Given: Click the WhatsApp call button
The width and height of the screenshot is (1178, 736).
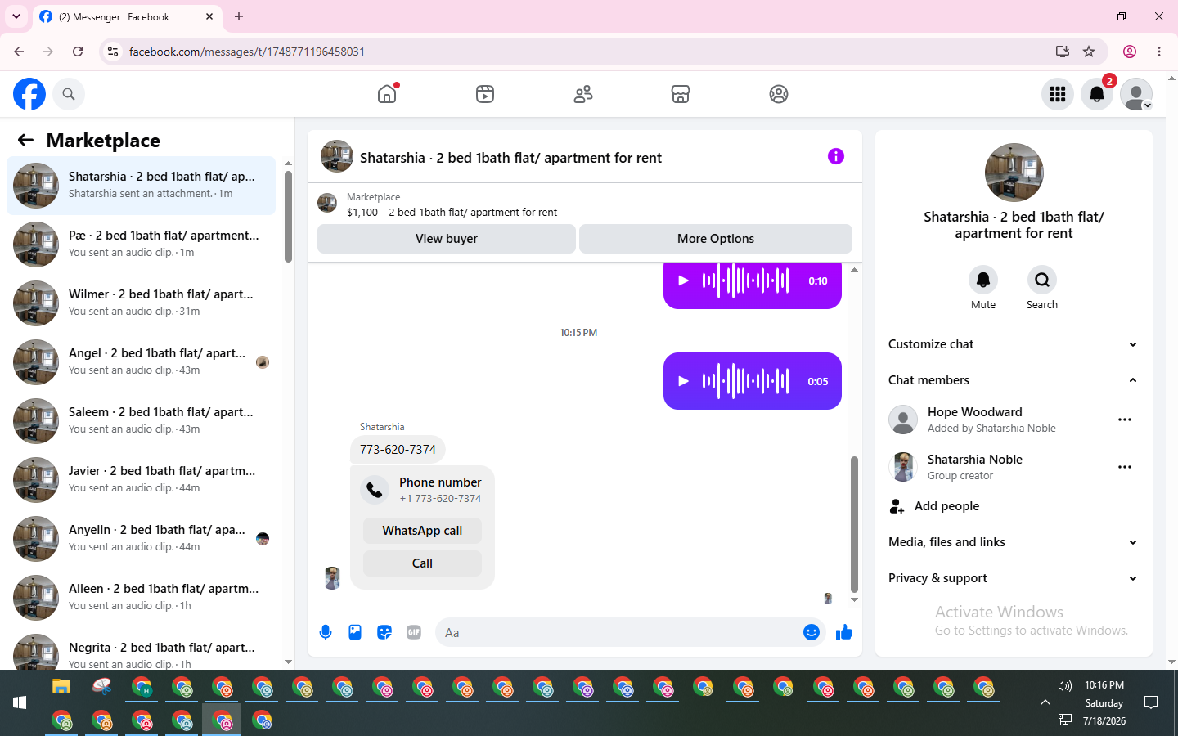Looking at the screenshot, I should [422, 531].
